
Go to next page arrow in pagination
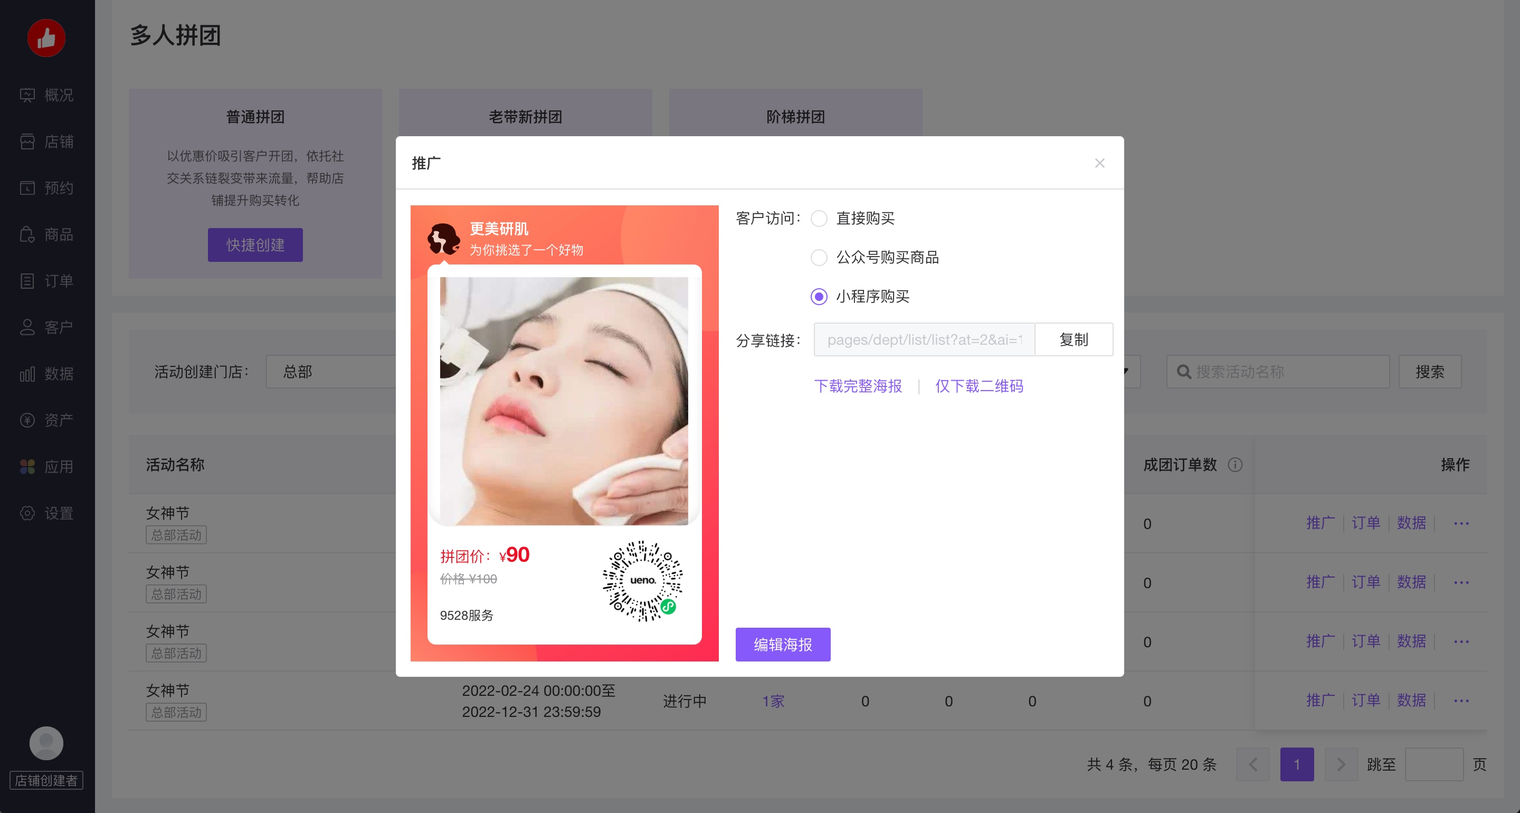pyautogui.click(x=1341, y=764)
